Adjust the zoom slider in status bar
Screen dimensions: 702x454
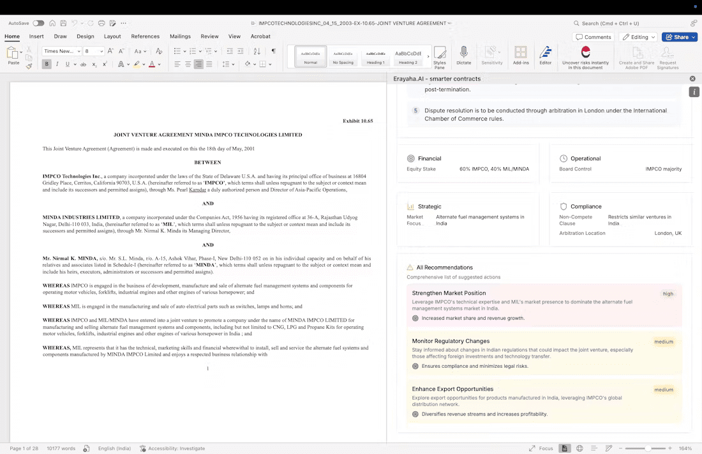click(x=648, y=448)
